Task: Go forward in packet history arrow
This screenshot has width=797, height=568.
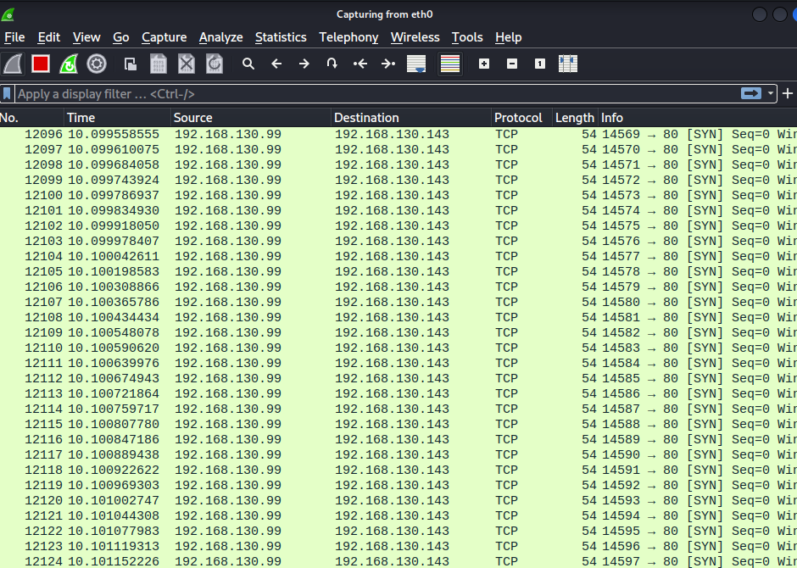Action: click(x=304, y=64)
